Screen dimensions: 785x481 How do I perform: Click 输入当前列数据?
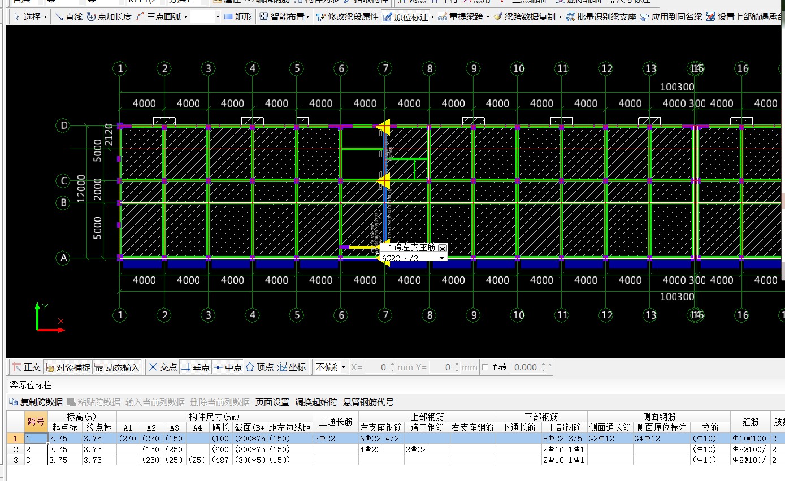click(x=155, y=402)
